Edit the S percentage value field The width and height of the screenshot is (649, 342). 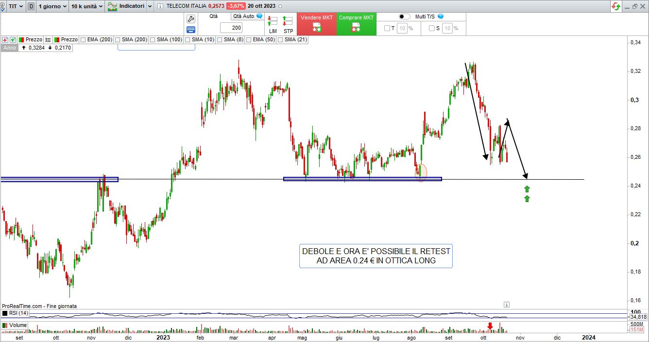coord(446,29)
